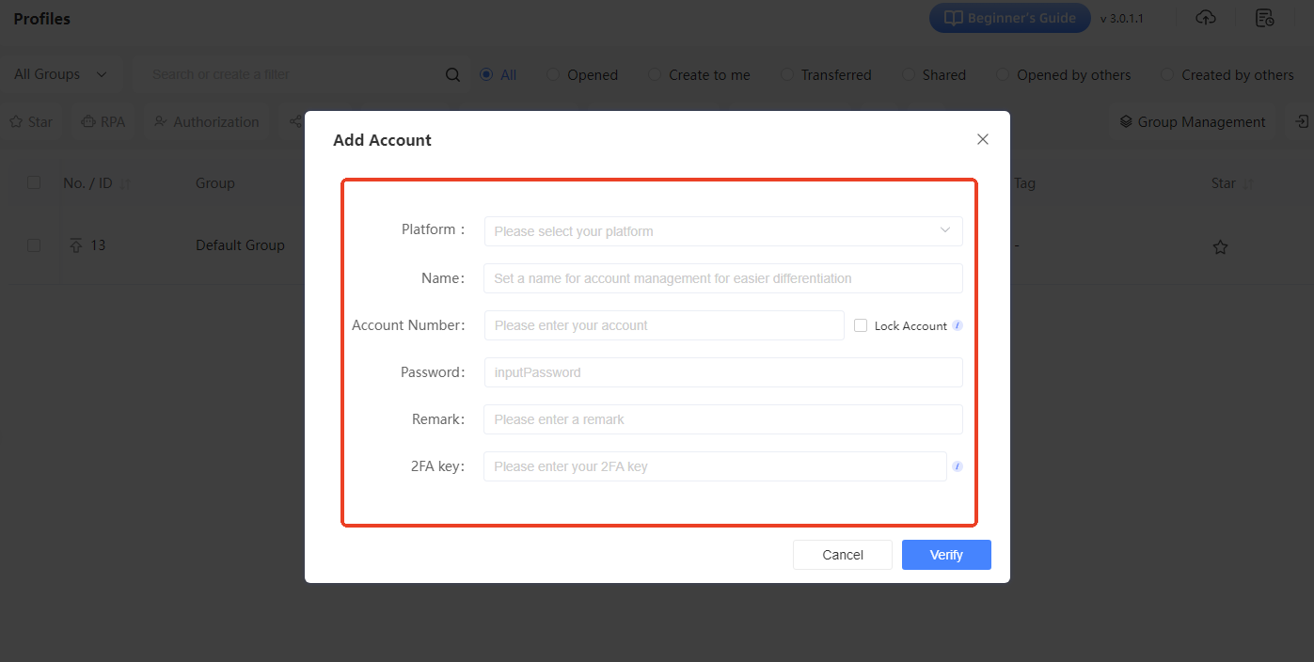Image resolution: width=1314 pixels, height=662 pixels.
Task: Star profile 13 using its star icon
Action: tap(1220, 247)
